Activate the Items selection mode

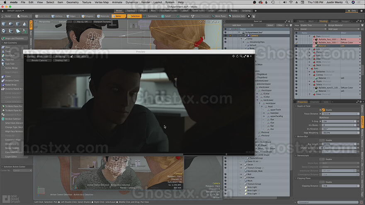119,16
